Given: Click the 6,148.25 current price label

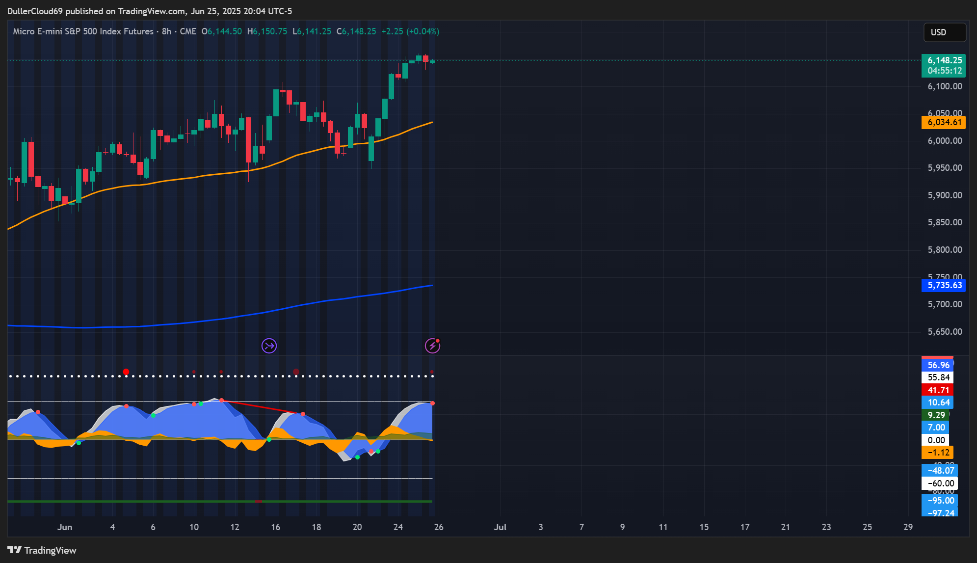Looking at the screenshot, I should pyautogui.click(x=943, y=65).
